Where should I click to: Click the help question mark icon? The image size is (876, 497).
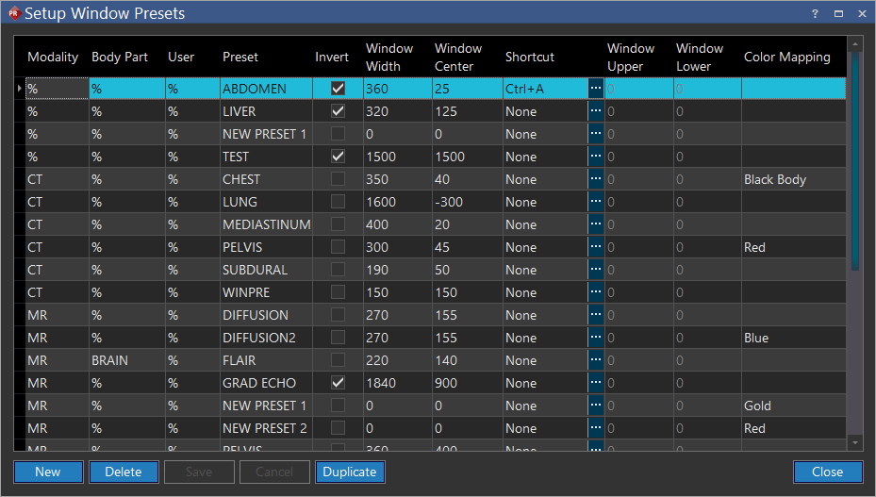[x=815, y=13]
